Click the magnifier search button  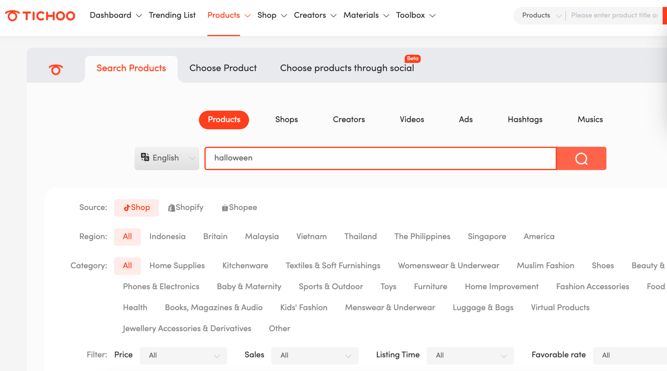581,158
